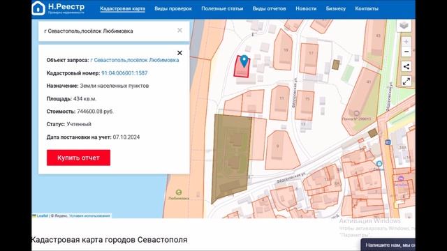Open the Напишите нам chat widget

388,245
